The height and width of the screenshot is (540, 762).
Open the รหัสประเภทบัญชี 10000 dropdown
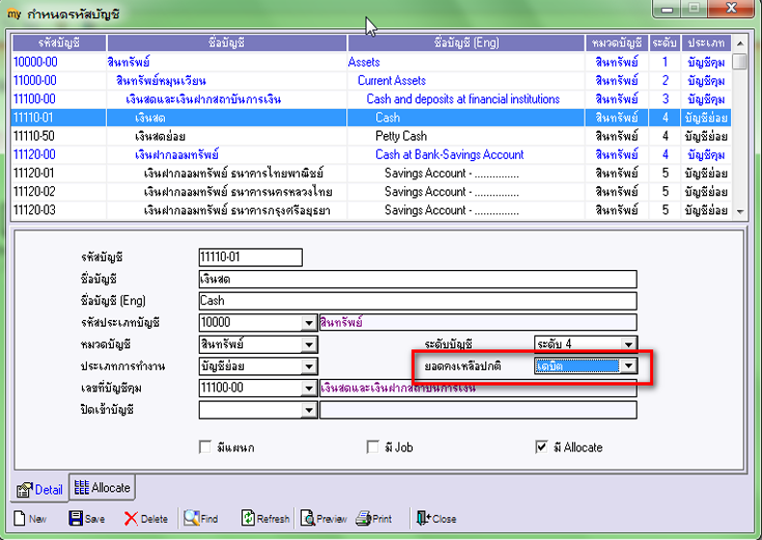click(x=309, y=323)
